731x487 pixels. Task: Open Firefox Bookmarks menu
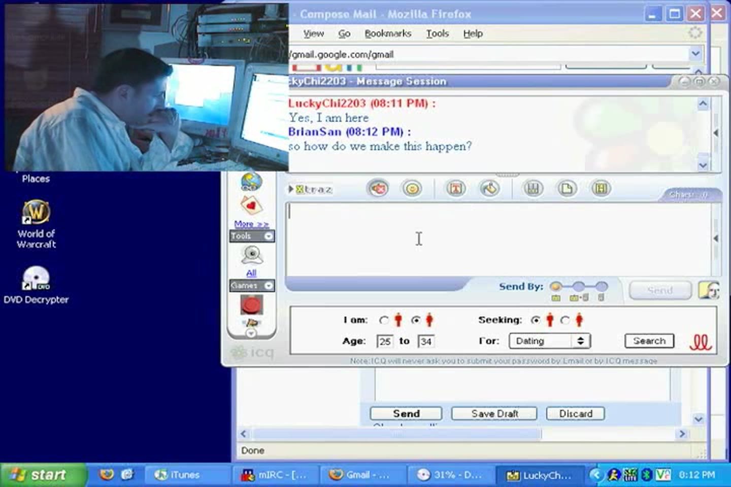pos(388,33)
